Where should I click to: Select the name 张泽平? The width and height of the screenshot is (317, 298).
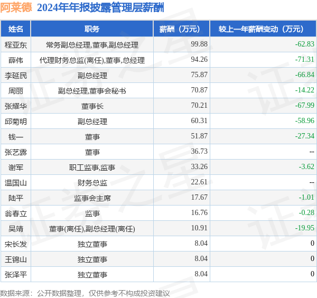[x=16, y=275]
